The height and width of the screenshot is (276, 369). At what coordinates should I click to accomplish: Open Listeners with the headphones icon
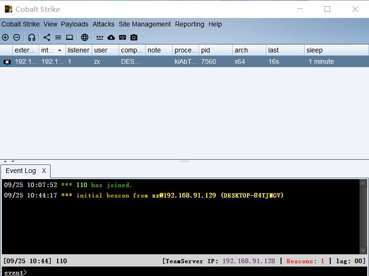[32, 37]
